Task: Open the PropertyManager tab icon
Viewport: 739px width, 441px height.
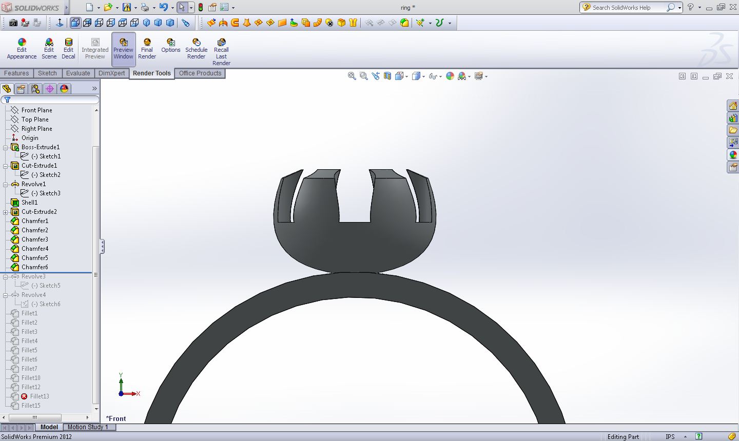Action: point(21,89)
